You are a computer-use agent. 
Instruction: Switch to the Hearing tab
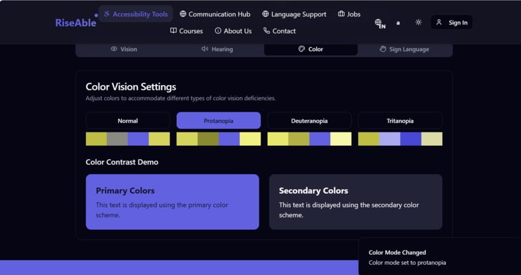coord(217,49)
